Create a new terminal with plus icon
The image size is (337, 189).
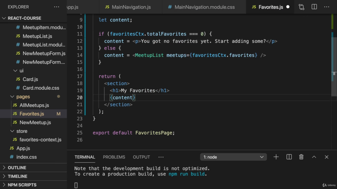[276, 157]
